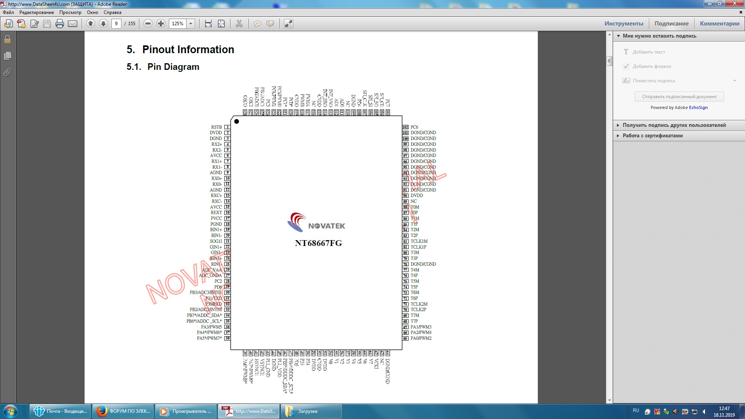Click the fit one full page icon
Image resolution: width=745 pixels, height=419 pixels.
(221, 24)
